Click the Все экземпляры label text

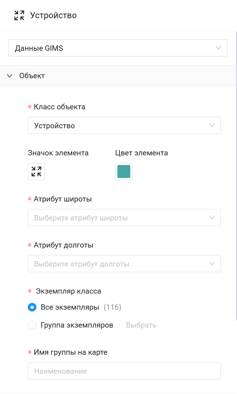(x=70, y=307)
